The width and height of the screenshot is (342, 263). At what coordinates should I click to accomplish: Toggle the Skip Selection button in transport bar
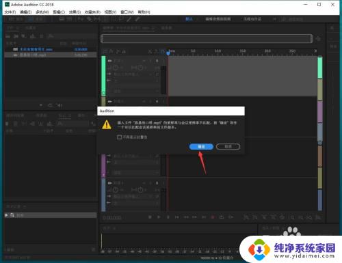click(231, 217)
